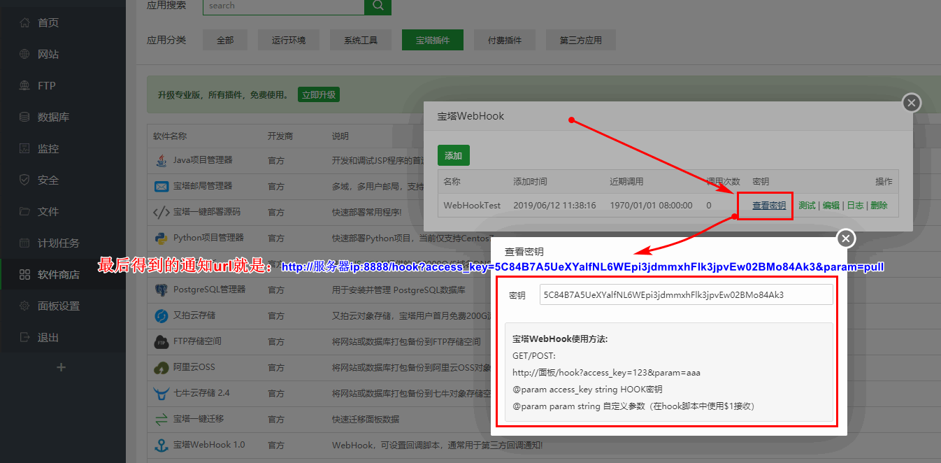Click 删除 for the WebHookTest hook

(879, 206)
